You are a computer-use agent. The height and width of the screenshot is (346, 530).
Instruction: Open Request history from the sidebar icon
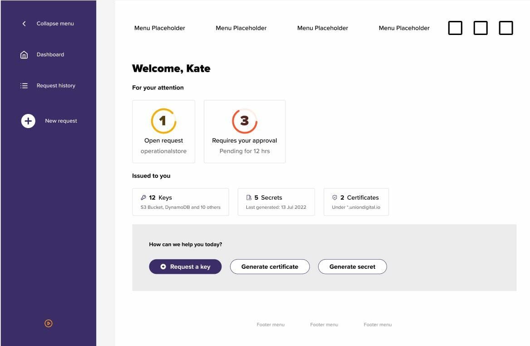pos(24,85)
